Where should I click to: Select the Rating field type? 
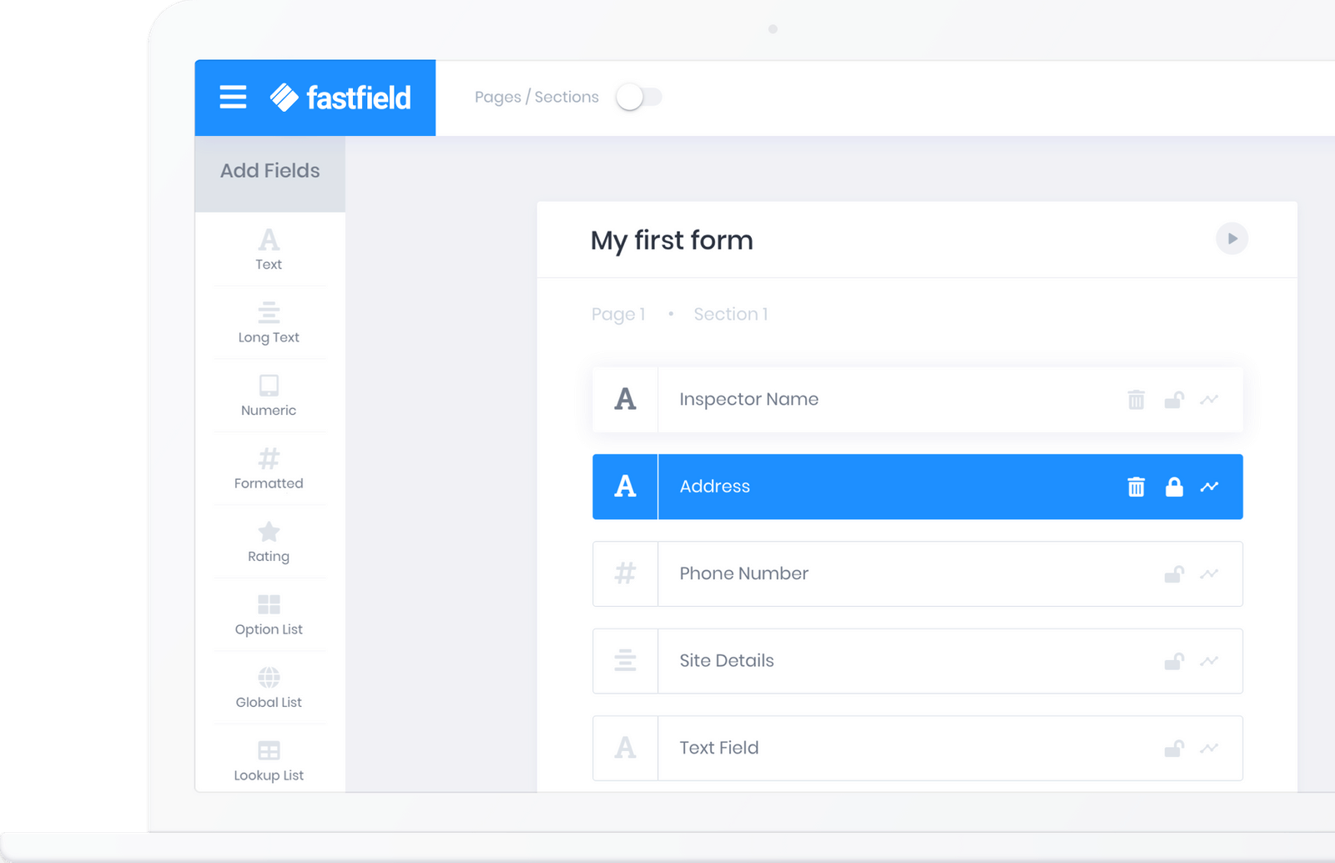(268, 542)
